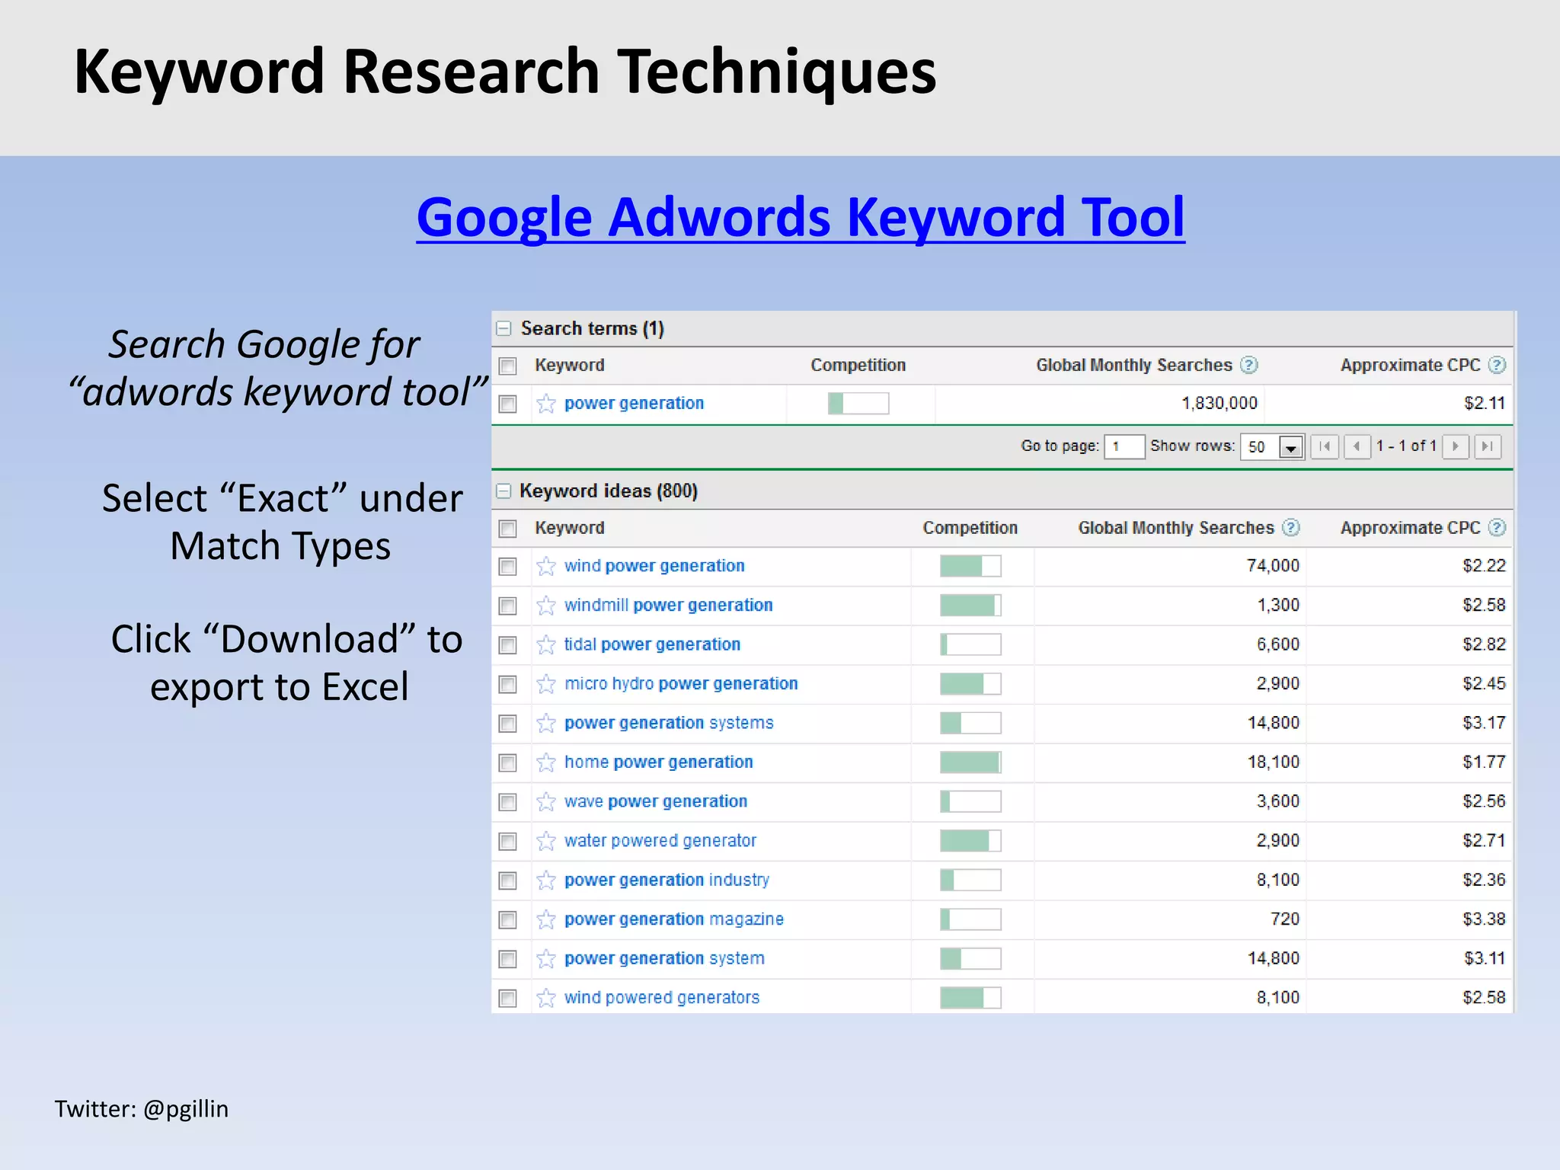1560x1170 pixels.
Task: Check the 'wind power generation' row
Action: click(x=507, y=567)
